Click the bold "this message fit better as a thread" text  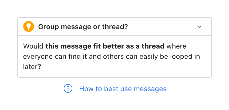point(105,46)
